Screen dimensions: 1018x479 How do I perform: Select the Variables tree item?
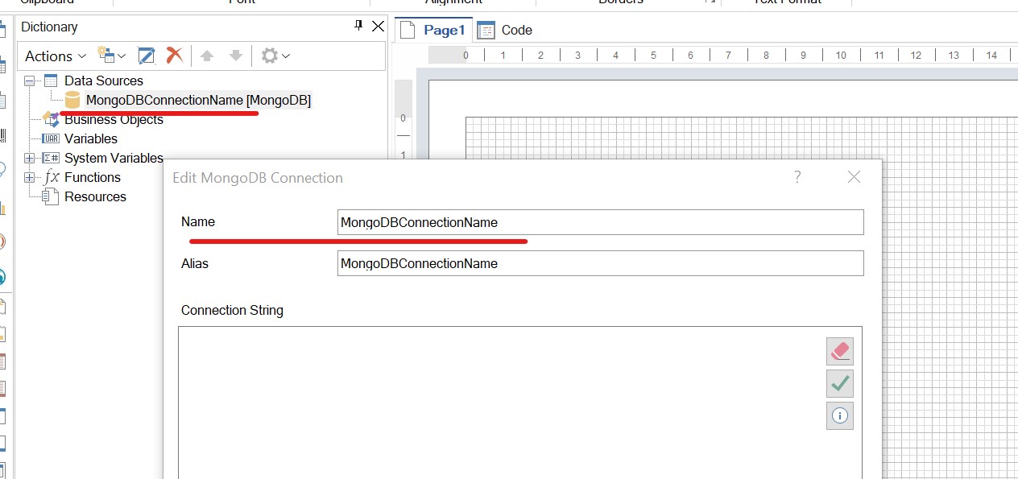[91, 138]
